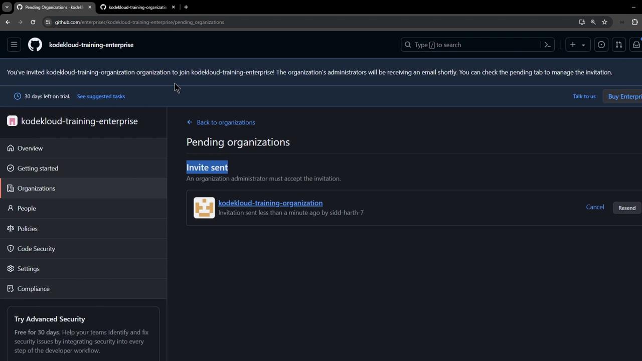View site information icon in address bar
642x361 pixels.
coord(48,22)
